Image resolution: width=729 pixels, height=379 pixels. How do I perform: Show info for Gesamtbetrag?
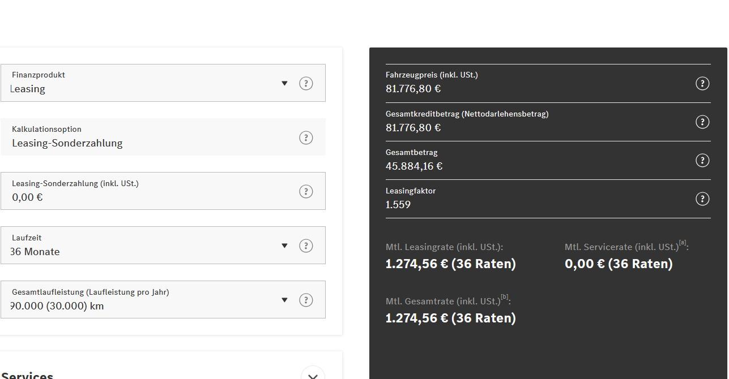(x=702, y=160)
